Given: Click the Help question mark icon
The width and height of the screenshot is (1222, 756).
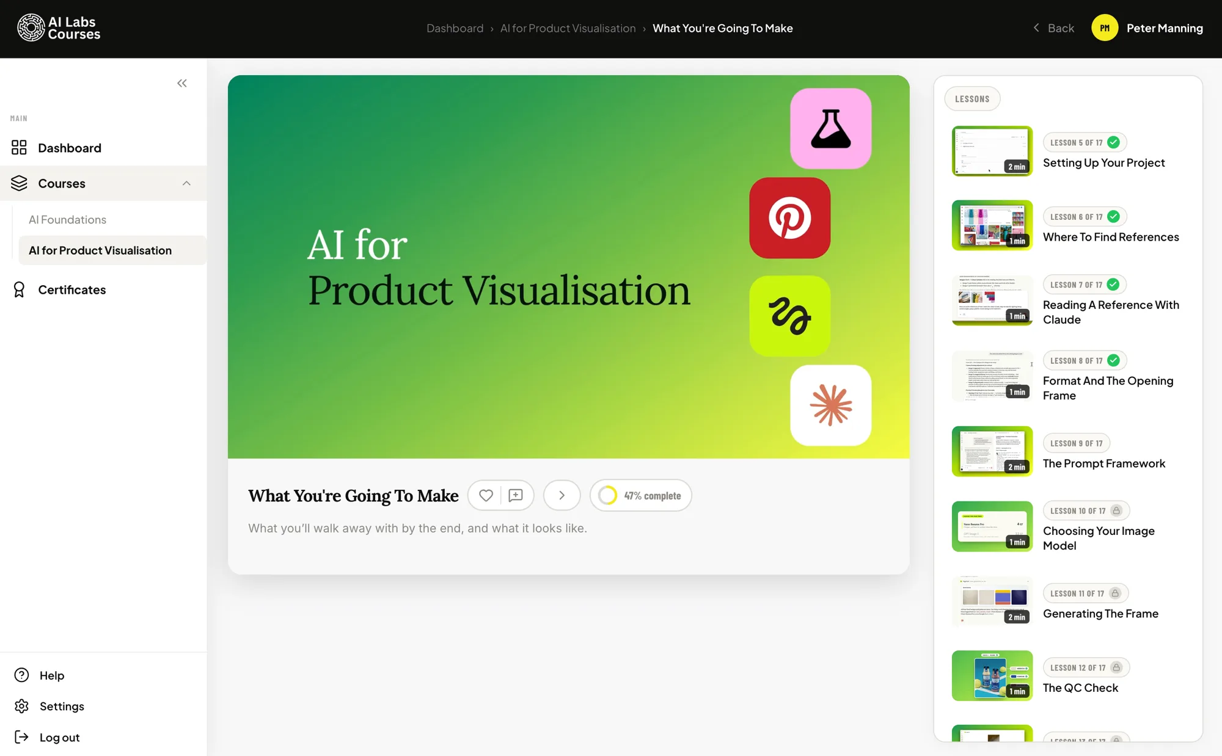Looking at the screenshot, I should click(21, 675).
